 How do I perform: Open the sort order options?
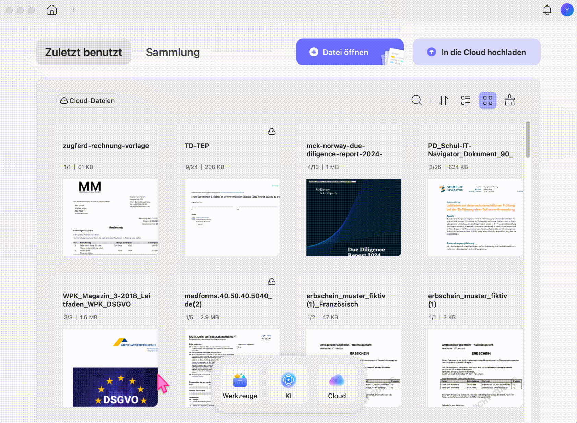[x=444, y=100]
